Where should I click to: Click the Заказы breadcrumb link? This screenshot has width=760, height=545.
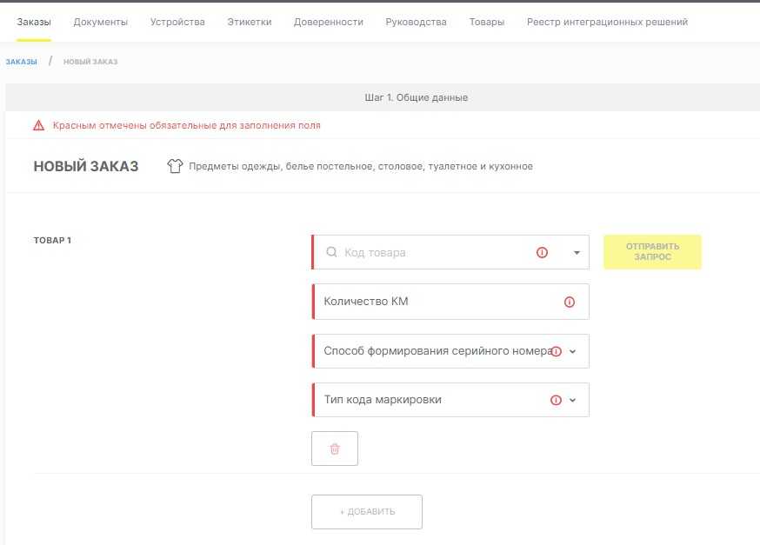pos(21,62)
